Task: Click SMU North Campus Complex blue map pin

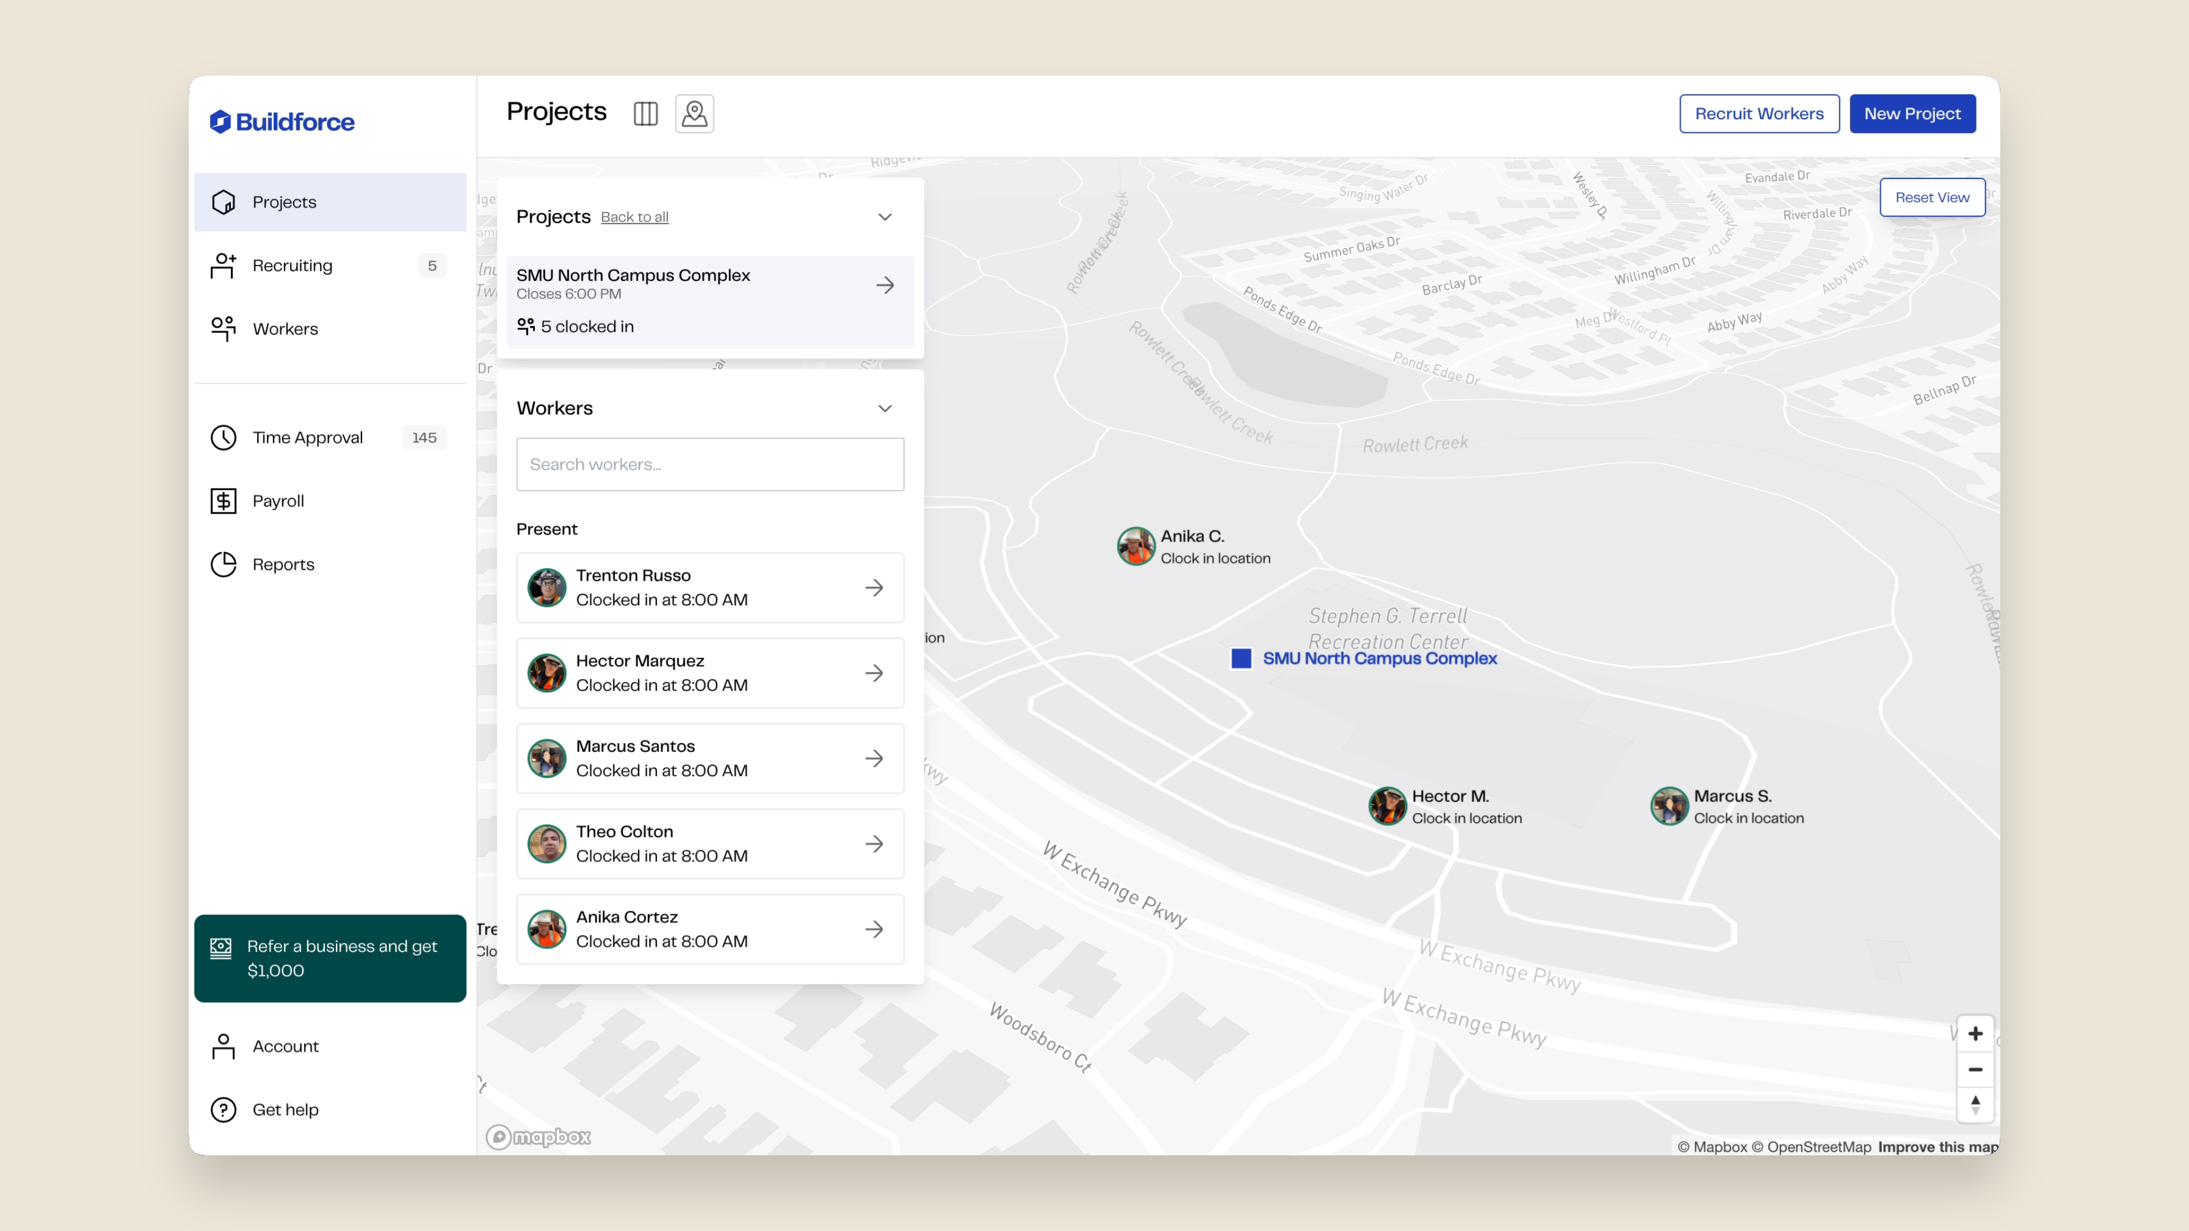Action: click(x=1241, y=658)
